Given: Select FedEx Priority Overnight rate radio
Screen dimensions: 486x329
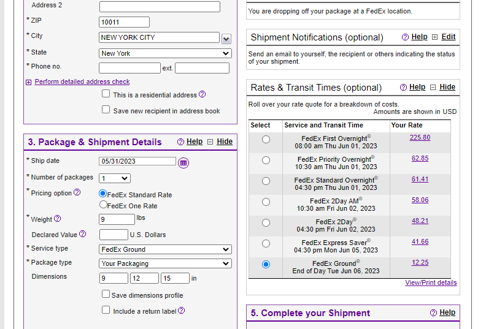Looking at the screenshot, I should [x=266, y=160].
